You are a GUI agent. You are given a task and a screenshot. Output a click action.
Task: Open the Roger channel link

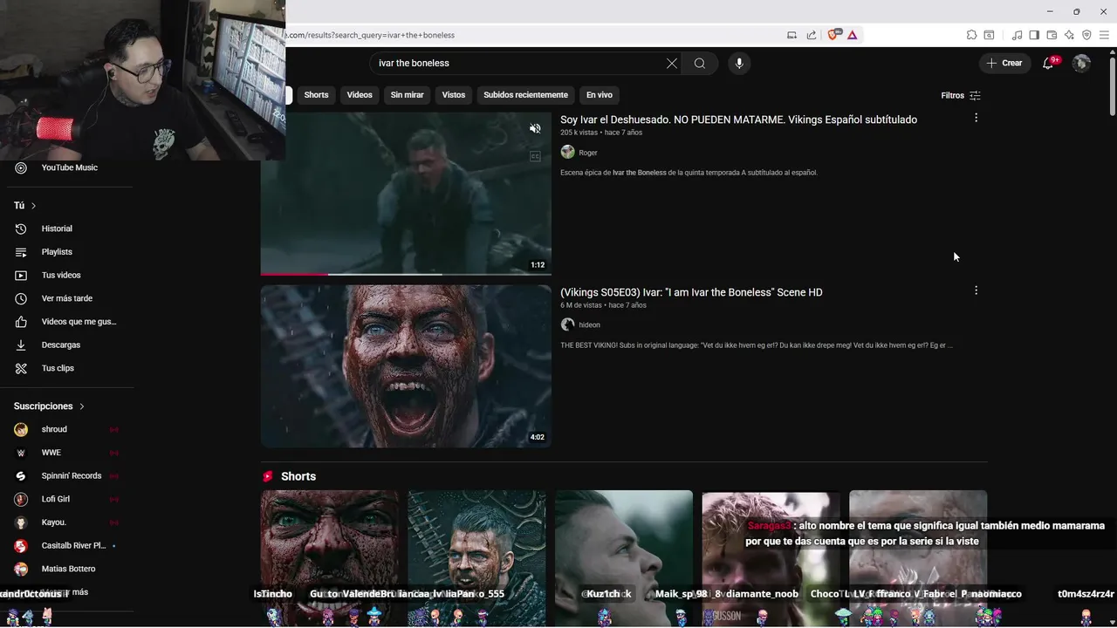588,153
